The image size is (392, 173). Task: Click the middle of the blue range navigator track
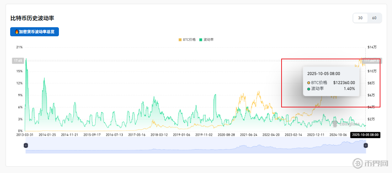(x=196, y=145)
